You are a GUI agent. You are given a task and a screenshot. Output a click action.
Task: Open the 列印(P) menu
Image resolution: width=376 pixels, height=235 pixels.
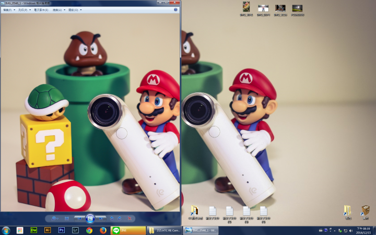tap(25, 10)
